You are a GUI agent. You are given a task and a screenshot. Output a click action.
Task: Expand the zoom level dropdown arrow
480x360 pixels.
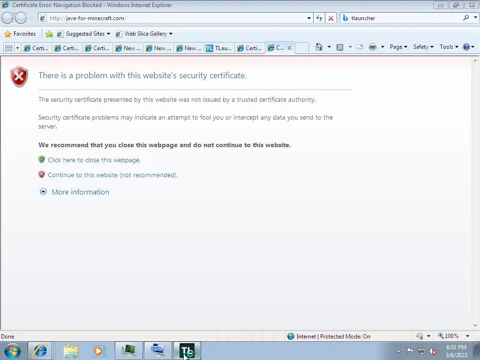[x=467, y=336]
